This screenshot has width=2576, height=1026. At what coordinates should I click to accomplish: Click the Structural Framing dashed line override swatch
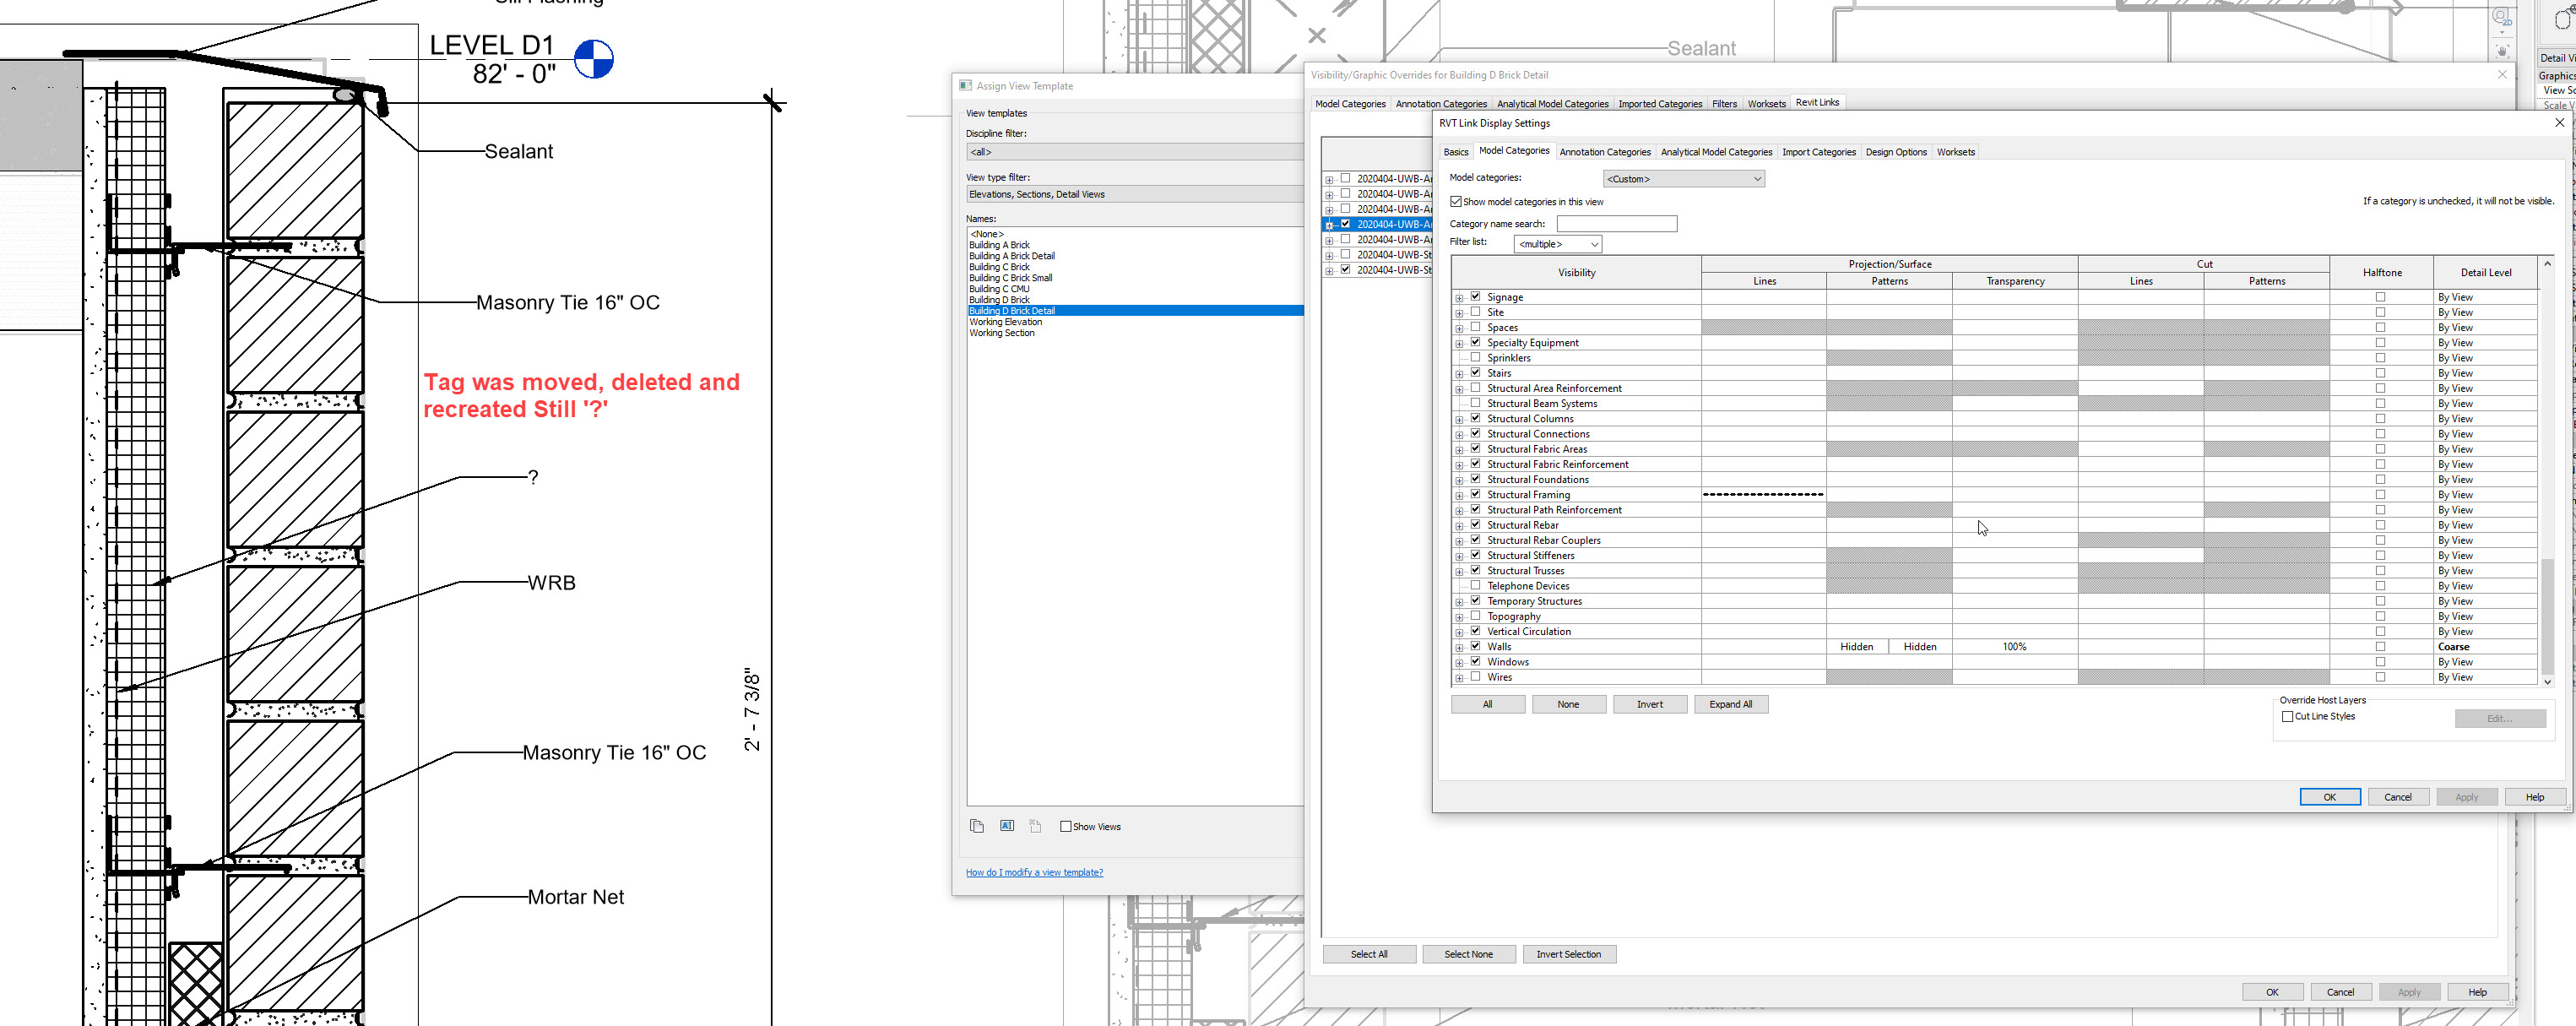click(x=1763, y=495)
